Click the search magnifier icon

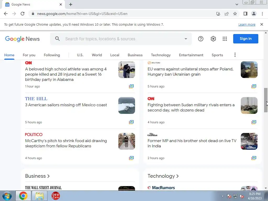[x=57, y=39]
